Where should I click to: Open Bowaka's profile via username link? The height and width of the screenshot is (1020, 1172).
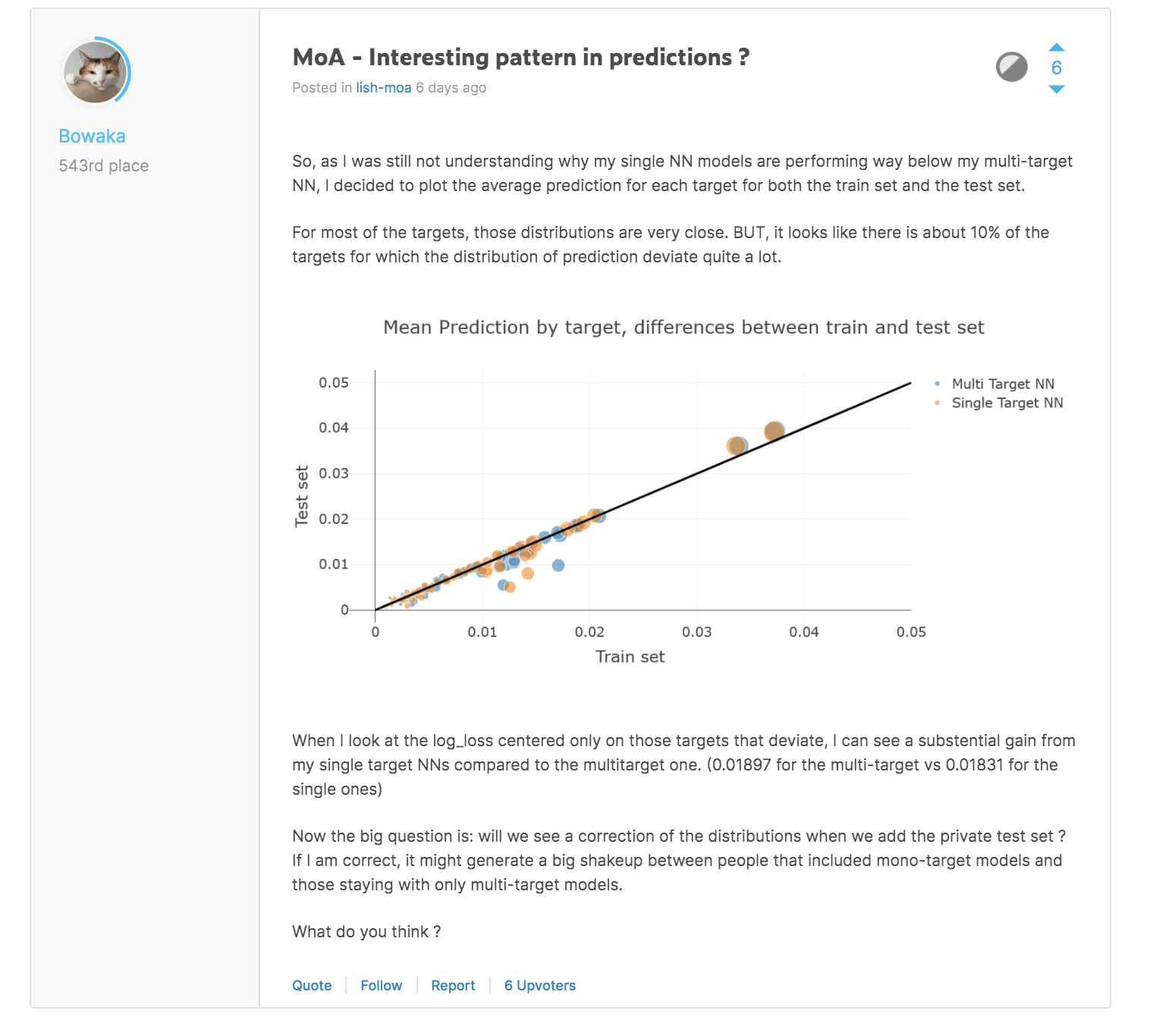(92, 136)
